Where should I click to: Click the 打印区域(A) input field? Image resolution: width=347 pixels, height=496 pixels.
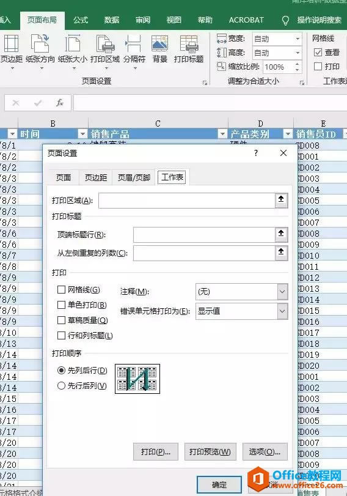click(186, 200)
